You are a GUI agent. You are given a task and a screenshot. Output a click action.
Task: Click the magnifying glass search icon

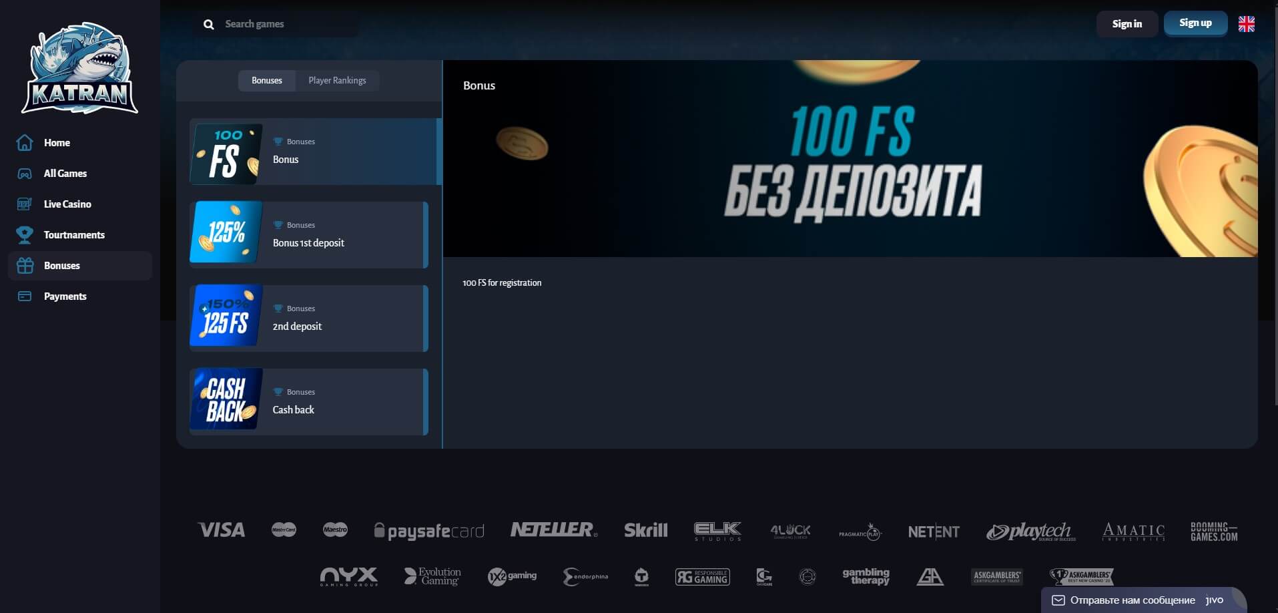click(209, 24)
